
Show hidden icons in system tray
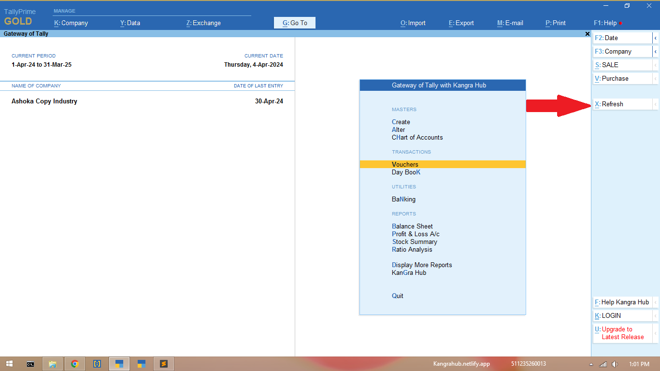(x=591, y=364)
